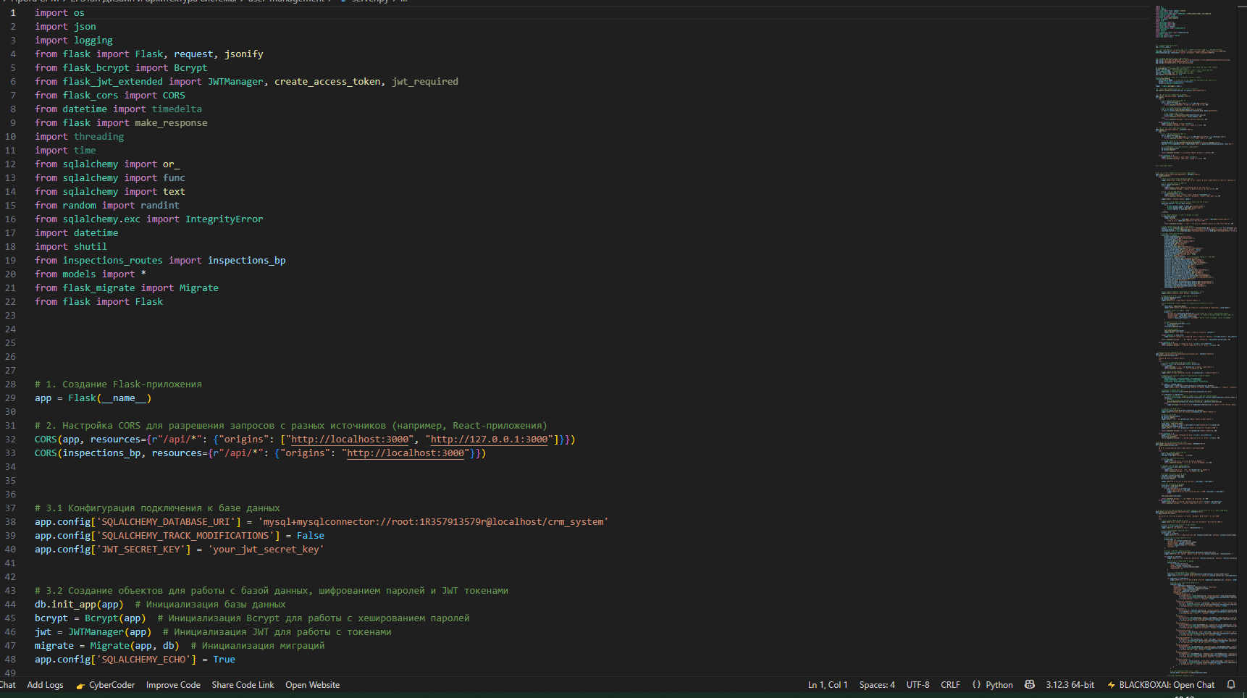The height and width of the screenshot is (698, 1247).
Task: Click 'make_response' on line 9
Action: tap(171, 123)
